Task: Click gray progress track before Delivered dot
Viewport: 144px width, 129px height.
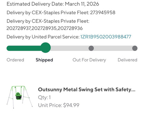Action: click(x=113, y=48)
